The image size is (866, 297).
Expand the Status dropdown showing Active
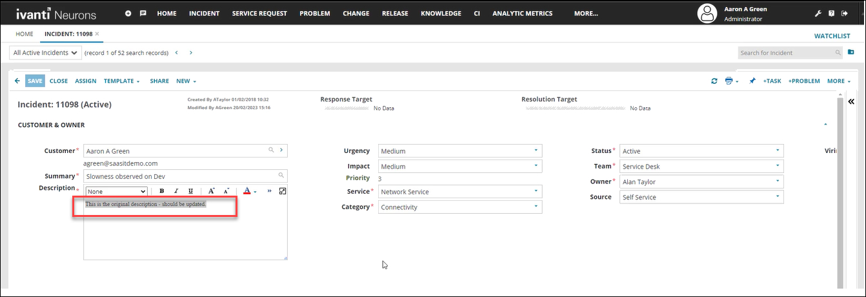tap(701, 151)
